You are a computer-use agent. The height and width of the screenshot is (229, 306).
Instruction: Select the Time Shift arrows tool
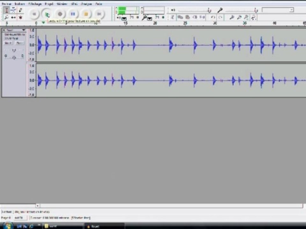pos(13,17)
